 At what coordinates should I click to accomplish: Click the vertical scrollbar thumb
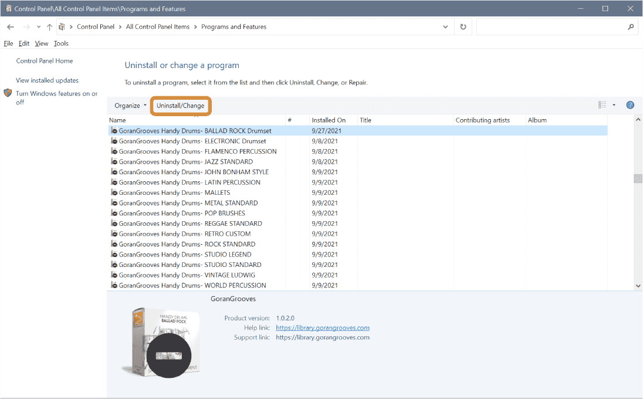coord(638,178)
